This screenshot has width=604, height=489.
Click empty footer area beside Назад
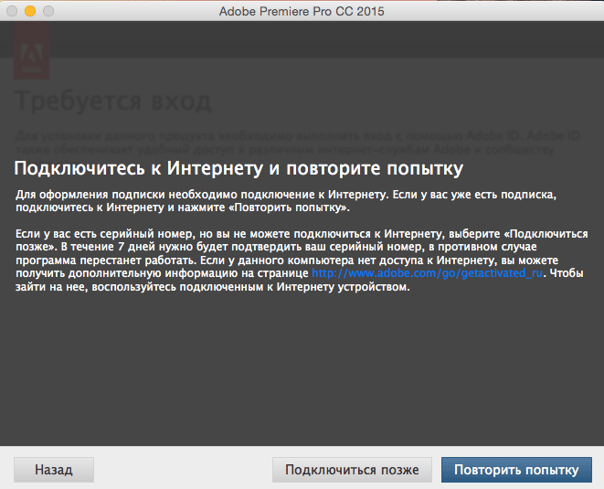pyautogui.click(x=183, y=470)
